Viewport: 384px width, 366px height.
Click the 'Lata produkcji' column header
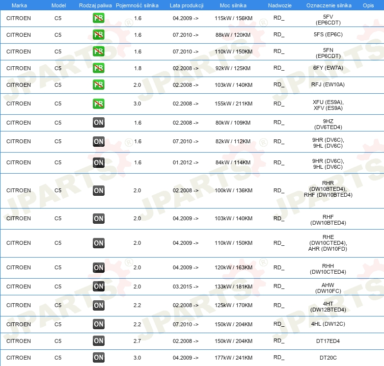[186, 5]
